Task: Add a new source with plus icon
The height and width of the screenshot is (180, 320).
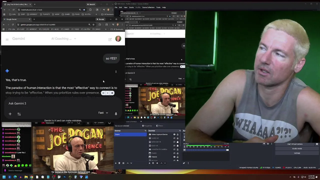Action: (x=149, y=163)
